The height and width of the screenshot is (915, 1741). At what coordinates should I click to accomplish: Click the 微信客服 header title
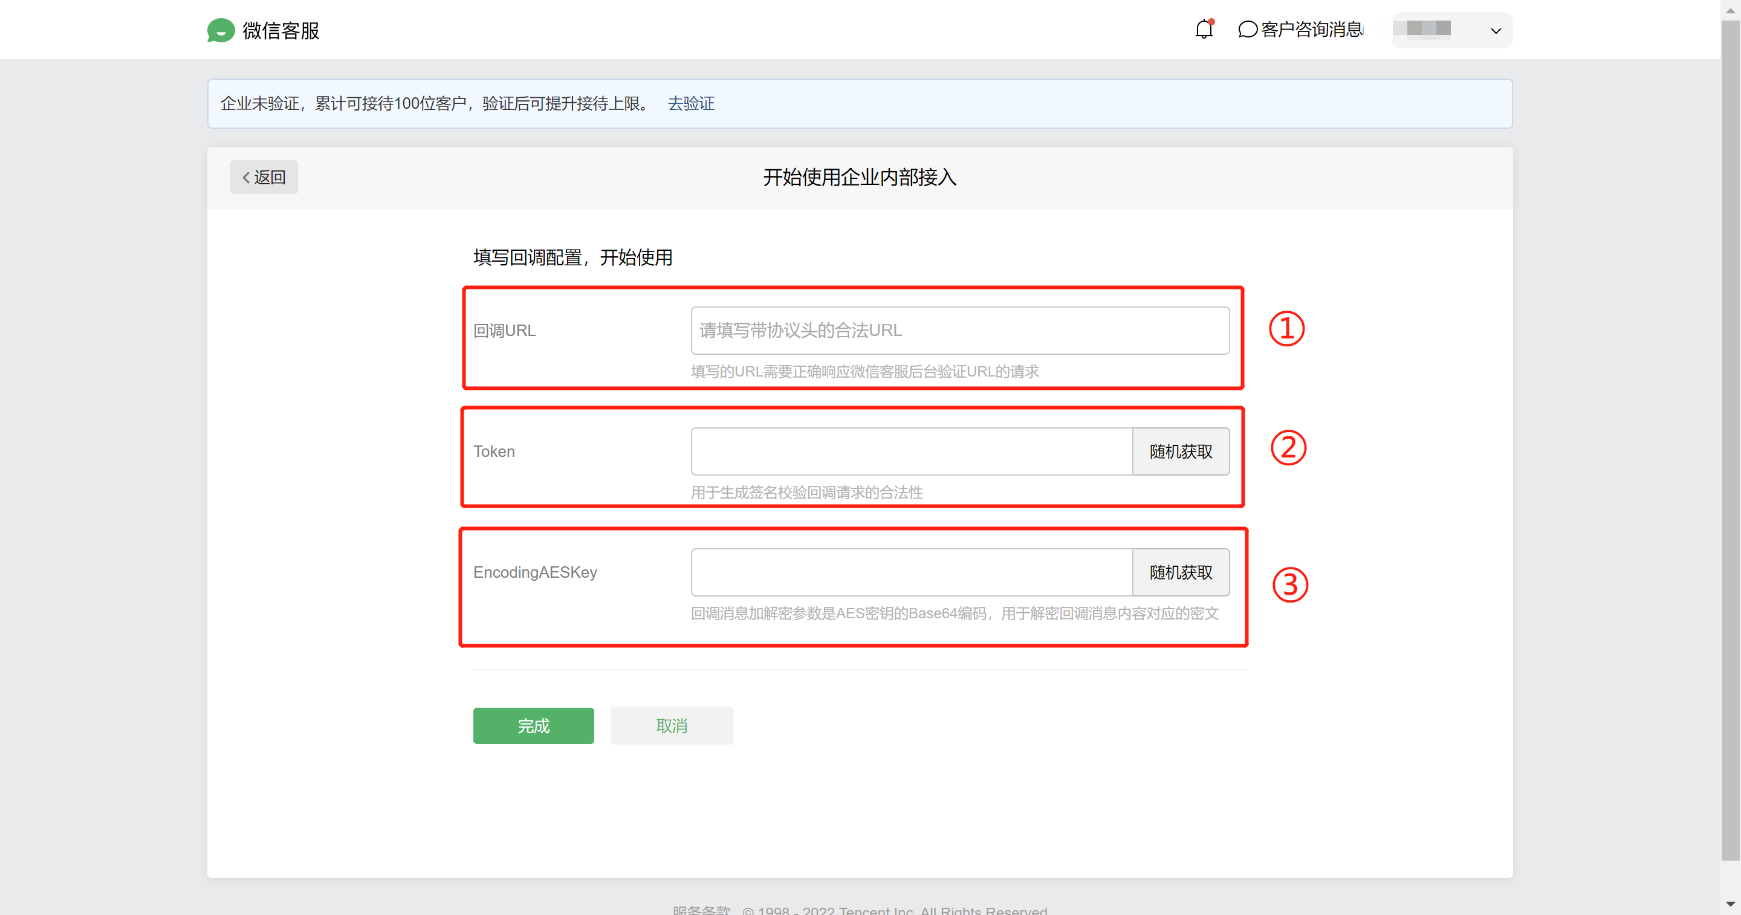pos(281,30)
